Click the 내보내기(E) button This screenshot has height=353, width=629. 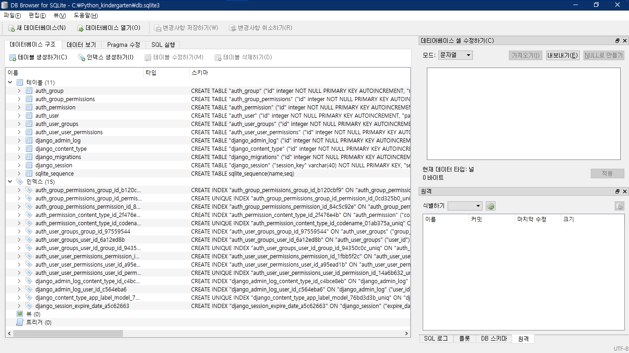click(563, 55)
